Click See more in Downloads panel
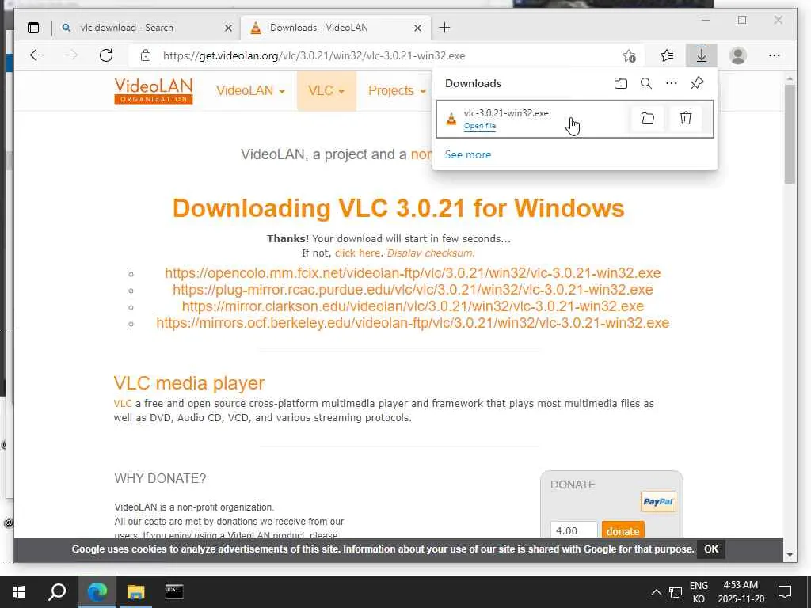The image size is (811, 608). coord(467,154)
